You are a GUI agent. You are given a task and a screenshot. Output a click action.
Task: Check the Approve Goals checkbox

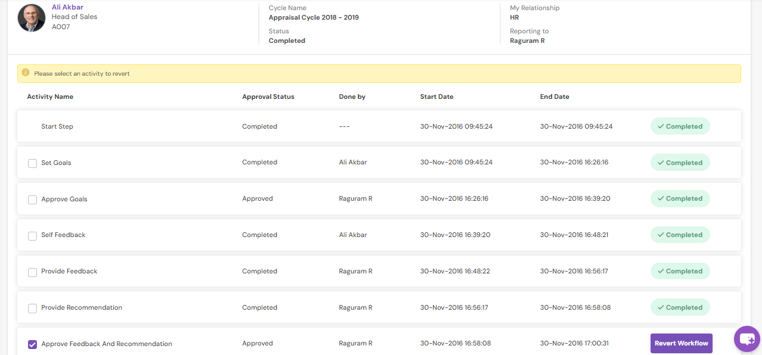pos(33,200)
